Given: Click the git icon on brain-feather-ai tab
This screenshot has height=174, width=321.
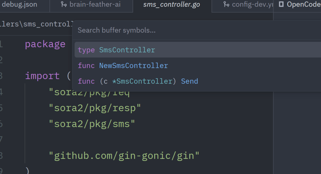Looking at the screenshot, I should [x=64, y=4].
